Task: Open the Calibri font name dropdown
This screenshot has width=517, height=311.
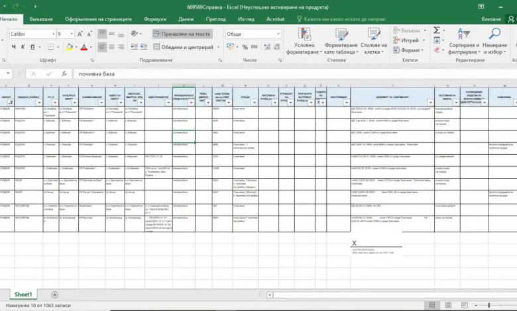Action: point(52,34)
